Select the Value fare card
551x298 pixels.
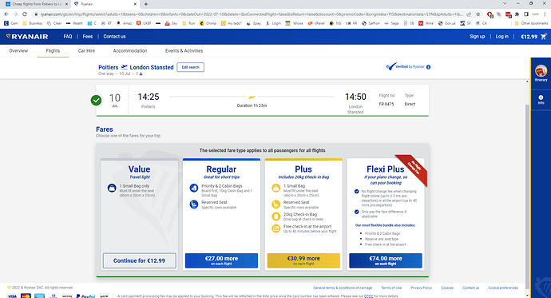(x=139, y=214)
